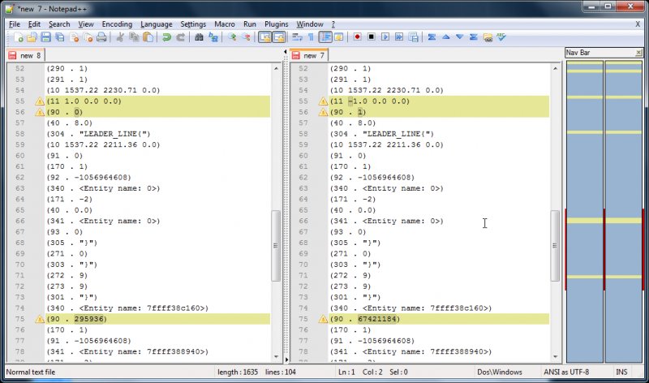Click the folder icon beside the spell-check icon

point(488,37)
